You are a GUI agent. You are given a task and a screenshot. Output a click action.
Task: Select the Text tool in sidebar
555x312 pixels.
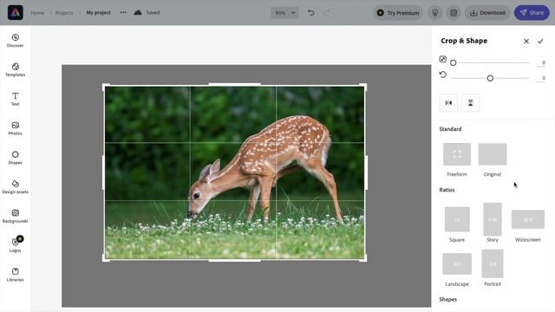(x=16, y=99)
